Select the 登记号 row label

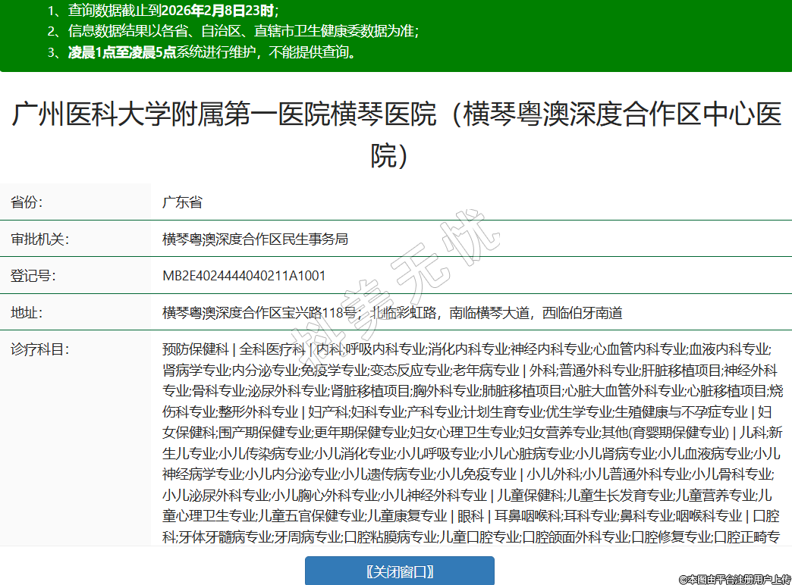pos(33,276)
